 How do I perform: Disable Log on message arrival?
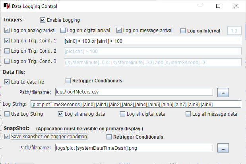click(119, 31)
